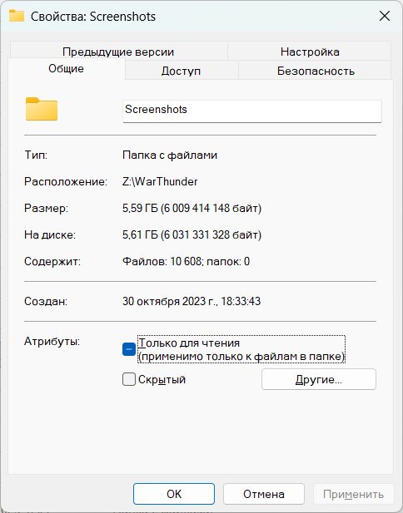Click the Скрытый label text
The height and width of the screenshot is (513, 403).
[x=162, y=379]
